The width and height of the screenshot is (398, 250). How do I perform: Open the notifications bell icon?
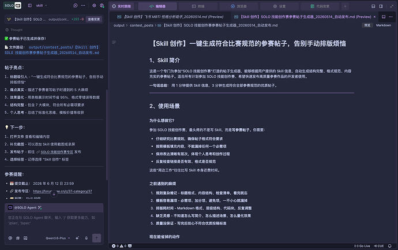389,246
